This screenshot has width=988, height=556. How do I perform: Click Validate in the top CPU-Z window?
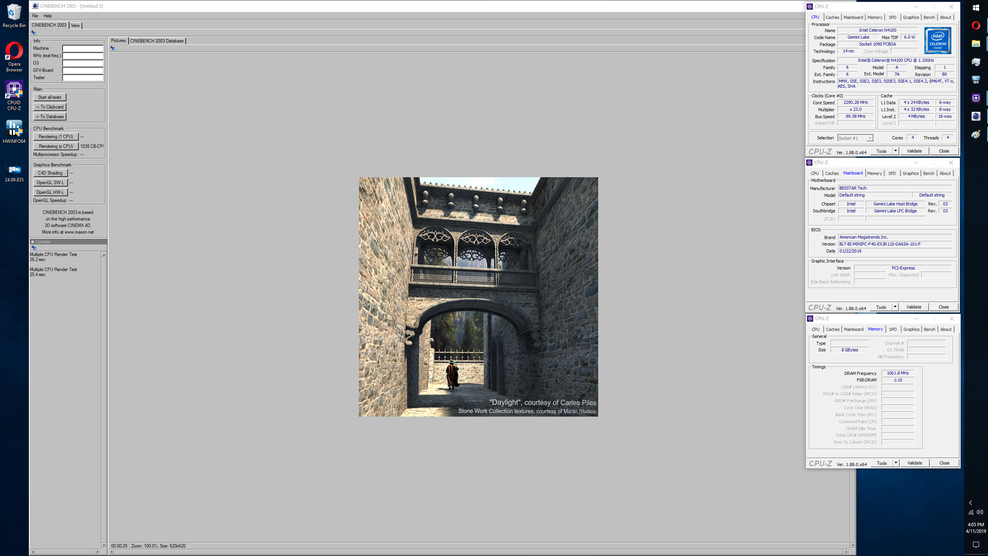point(914,151)
